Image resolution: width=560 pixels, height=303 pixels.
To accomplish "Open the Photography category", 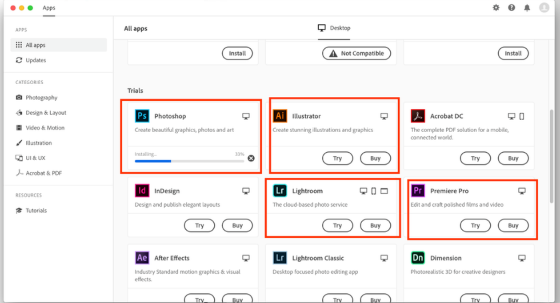I will (41, 98).
